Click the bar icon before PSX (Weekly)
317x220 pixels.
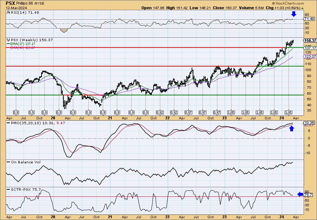coord(8,40)
